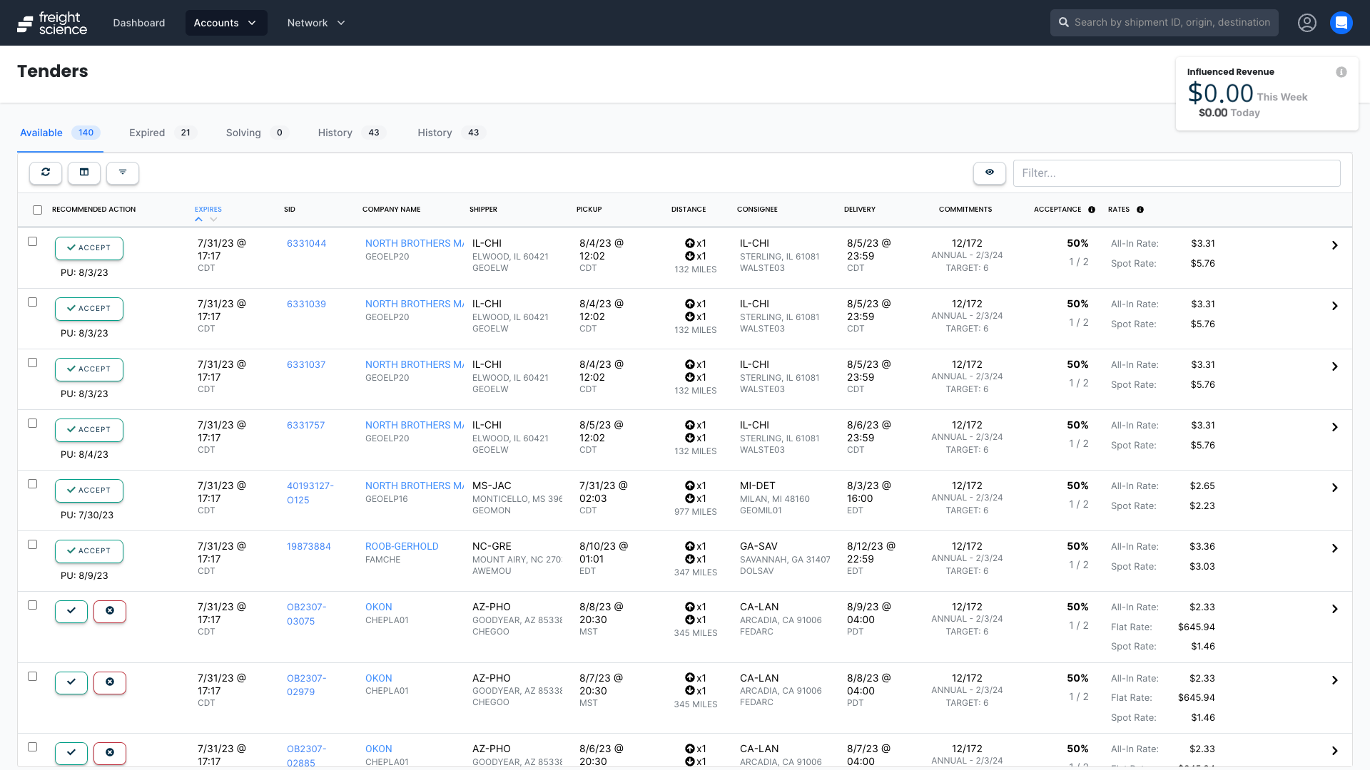Image resolution: width=1370 pixels, height=770 pixels.
Task: Select the checkbox for tender 6331044
Action: point(32,242)
